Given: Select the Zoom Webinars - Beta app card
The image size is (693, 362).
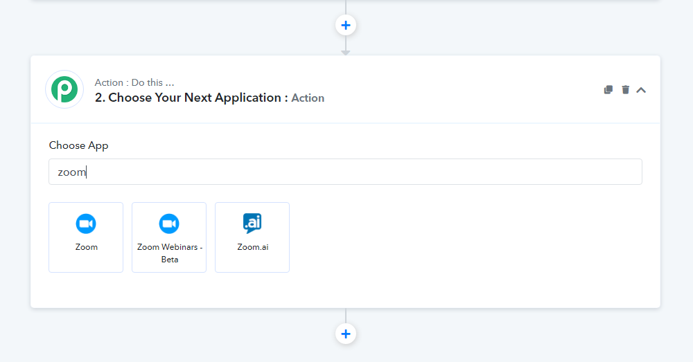Looking at the screenshot, I should click(169, 237).
